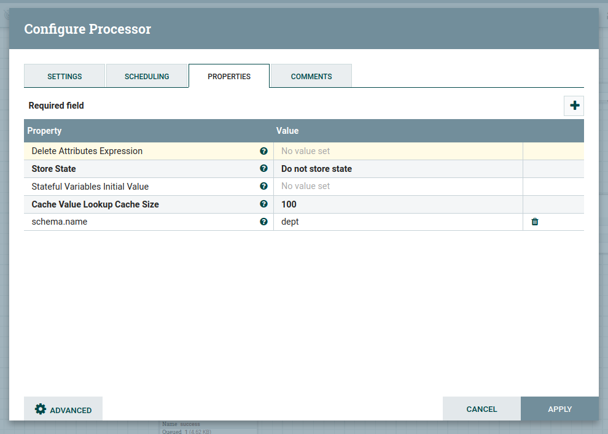Viewport: 608px width, 434px height.
Task: Select the Properties tab
Action: pyautogui.click(x=229, y=76)
